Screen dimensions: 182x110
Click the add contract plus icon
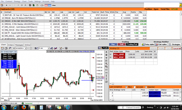6,5
